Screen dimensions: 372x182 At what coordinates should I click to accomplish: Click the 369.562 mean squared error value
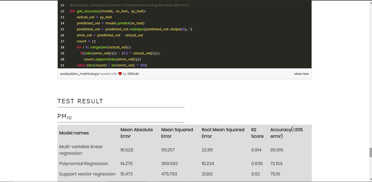170,164
